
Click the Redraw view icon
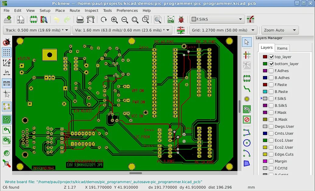point(104,19)
